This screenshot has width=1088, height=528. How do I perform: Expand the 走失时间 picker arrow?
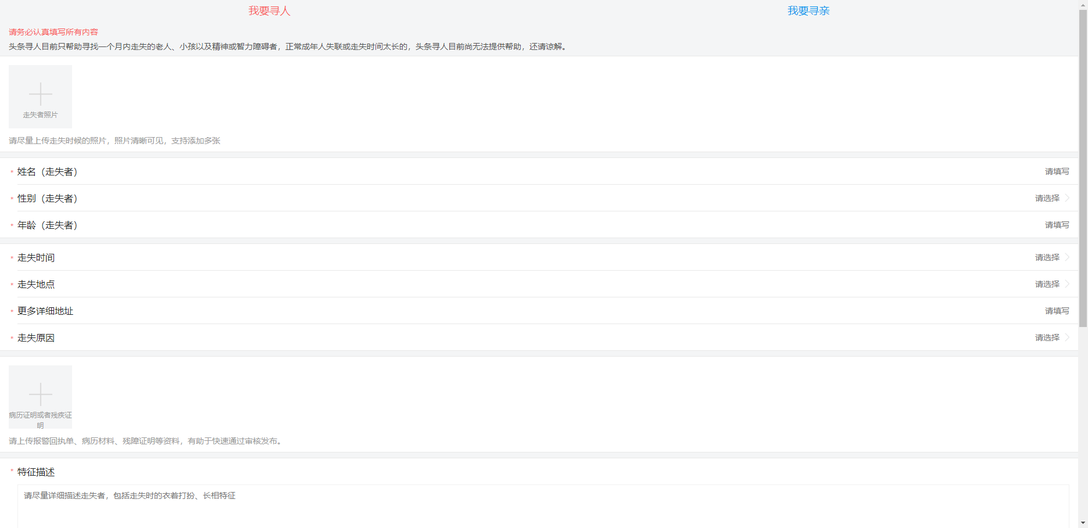tap(1068, 257)
